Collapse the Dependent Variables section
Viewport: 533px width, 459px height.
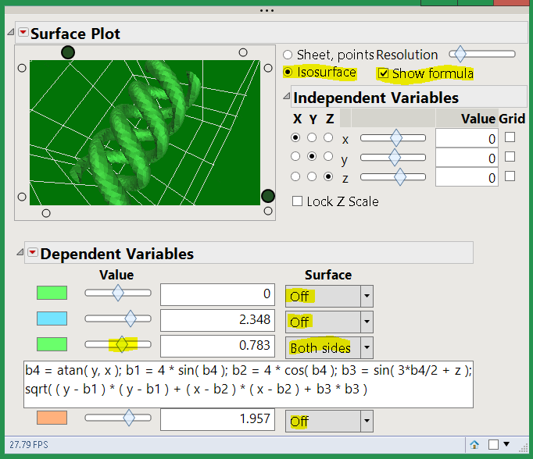tap(20, 252)
